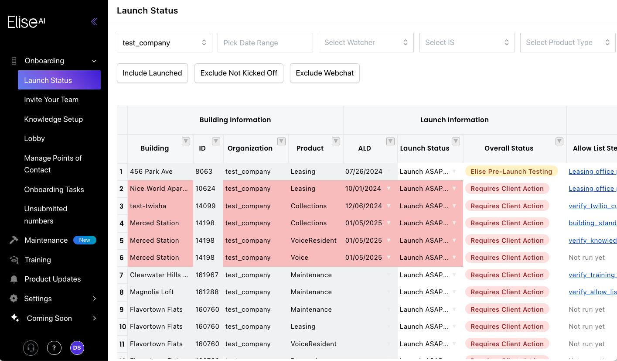Image resolution: width=617 pixels, height=361 pixels.
Task: Open the Select Watcher dropdown
Action: (366, 42)
